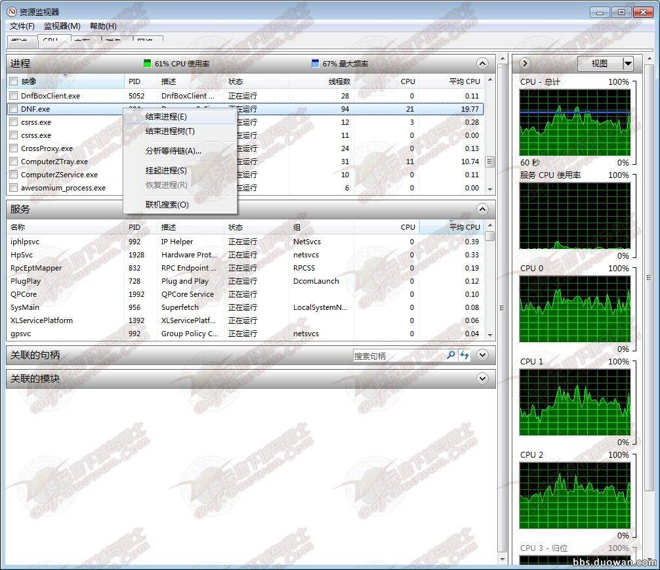Tick the checkbox for DnfBoxClient.exe

(13, 96)
